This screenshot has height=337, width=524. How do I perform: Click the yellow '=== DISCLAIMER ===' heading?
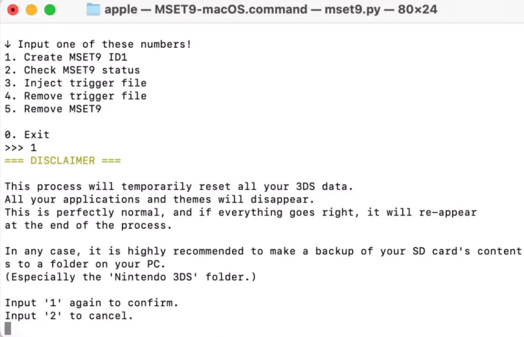pyautogui.click(x=62, y=161)
